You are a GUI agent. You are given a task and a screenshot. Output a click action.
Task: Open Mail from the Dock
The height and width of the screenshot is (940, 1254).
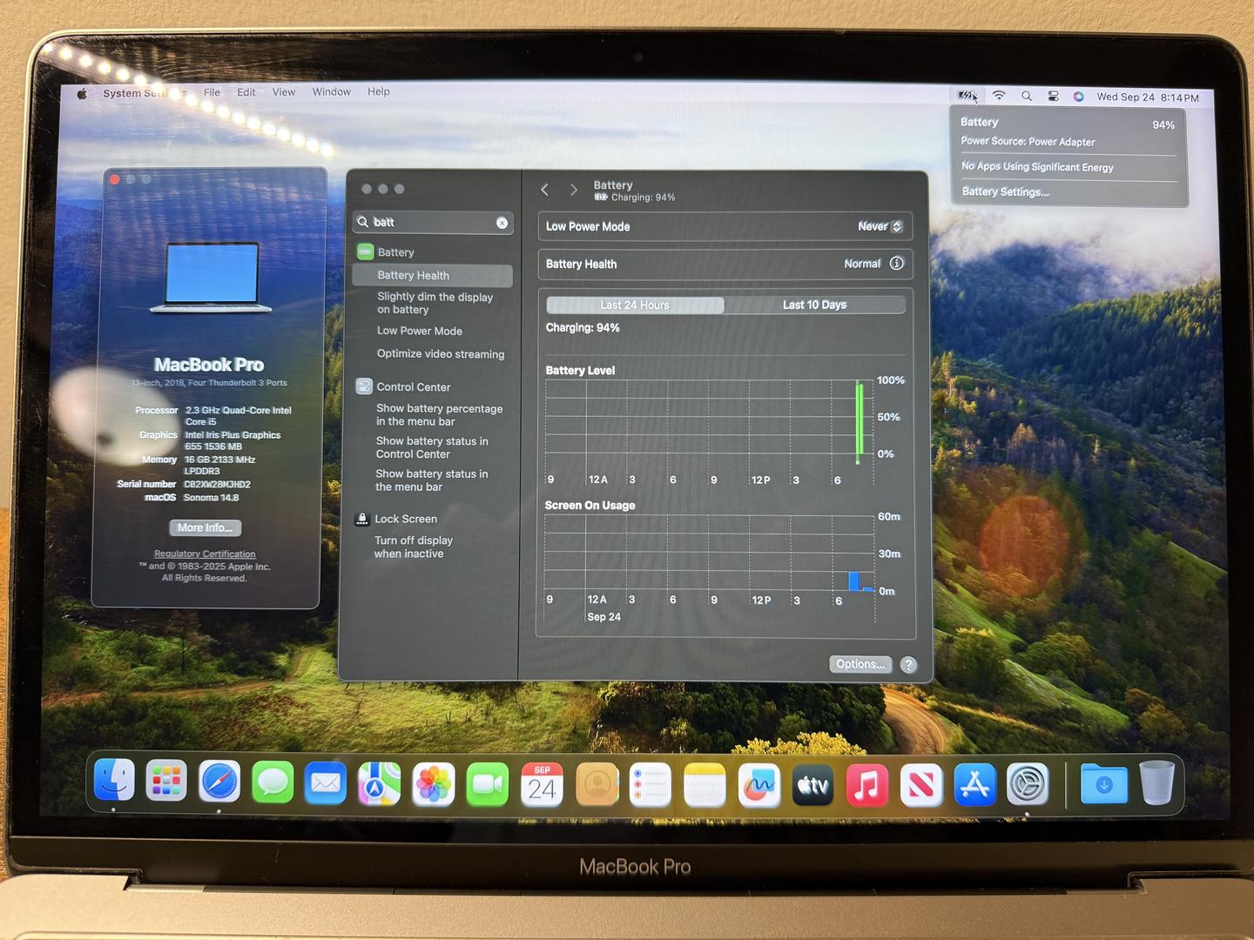click(326, 783)
